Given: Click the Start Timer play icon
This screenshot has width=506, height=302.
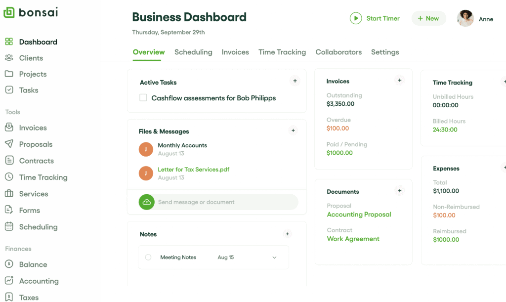Looking at the screenshot, I should pos(355,18).
